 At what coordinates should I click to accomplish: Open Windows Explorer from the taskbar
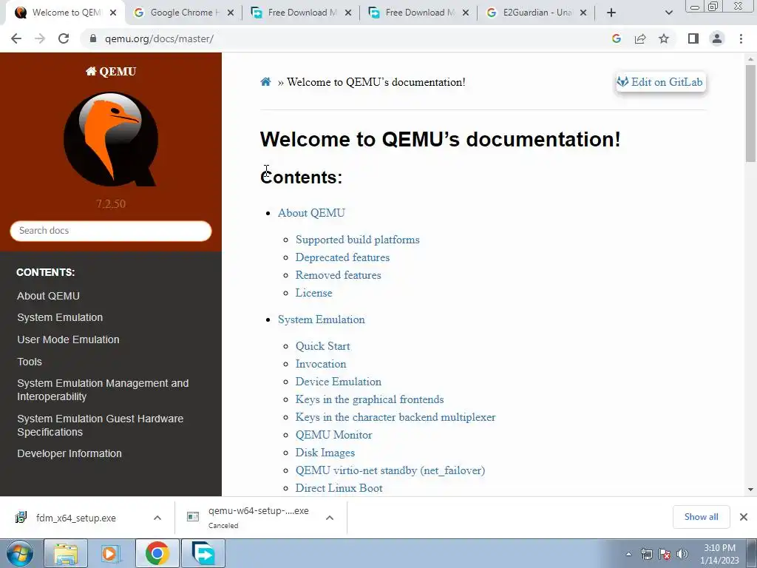click(66, 553)
